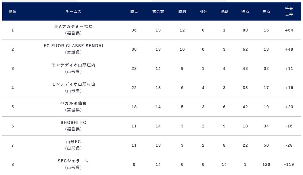Click the -119 goal difference cell
This screenshot has width=303, height=175.
point(289,165)
